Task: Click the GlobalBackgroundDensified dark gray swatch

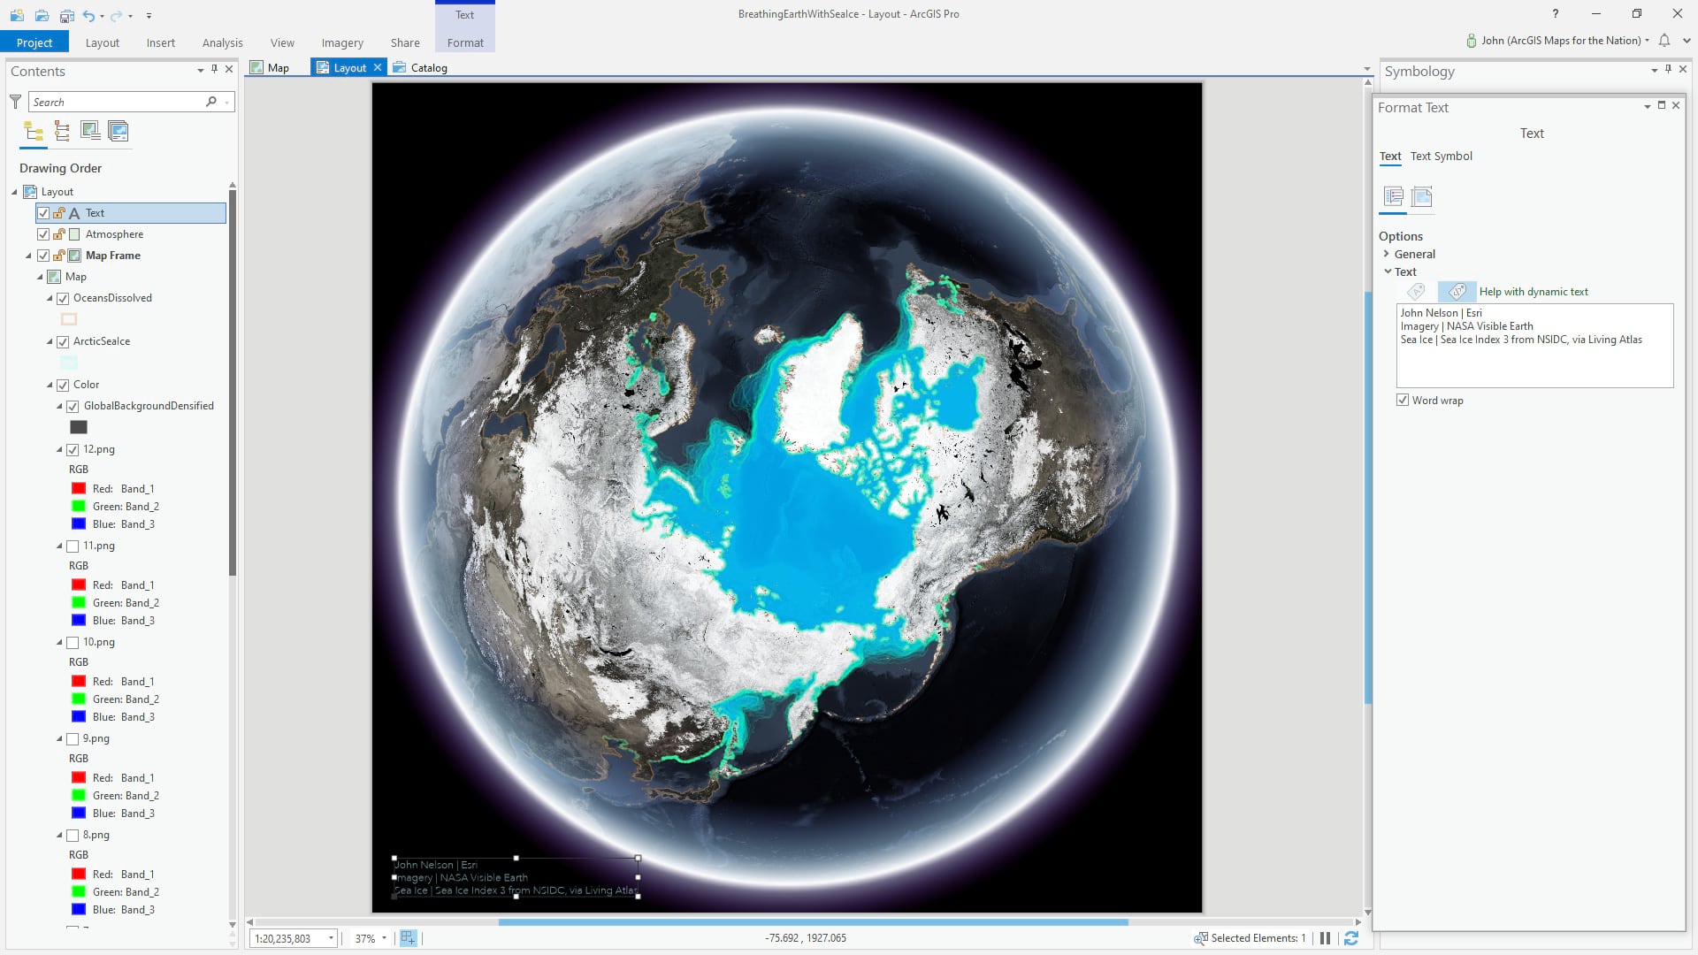Action: coord(79,427)
